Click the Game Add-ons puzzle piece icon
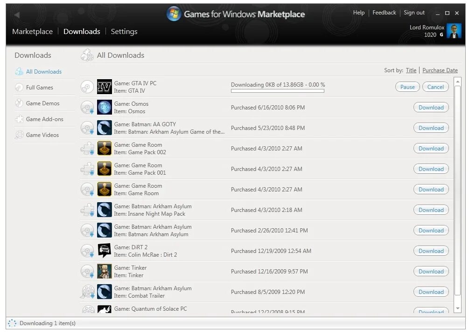 pyautogui.click(x=19, y=119)
